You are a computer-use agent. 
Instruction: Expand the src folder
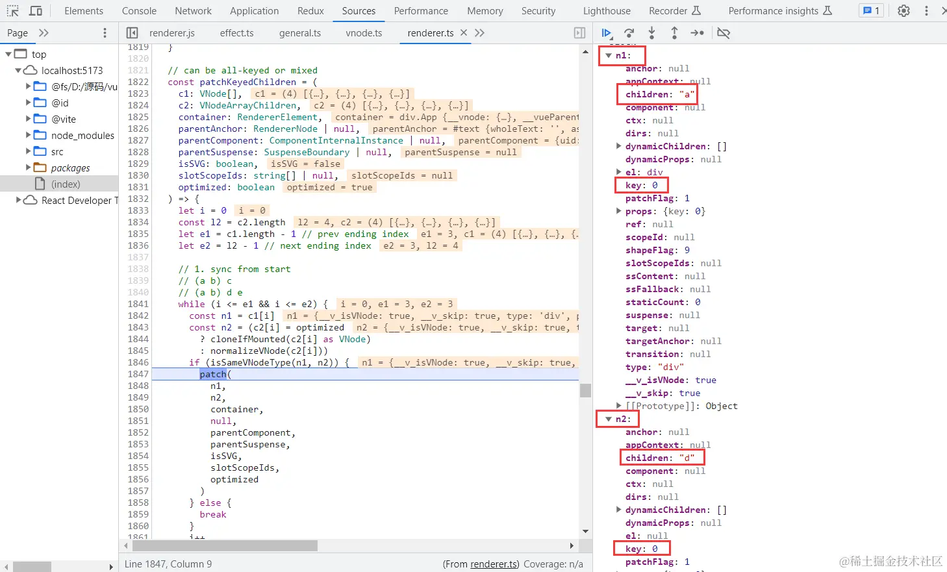(28, 152)
